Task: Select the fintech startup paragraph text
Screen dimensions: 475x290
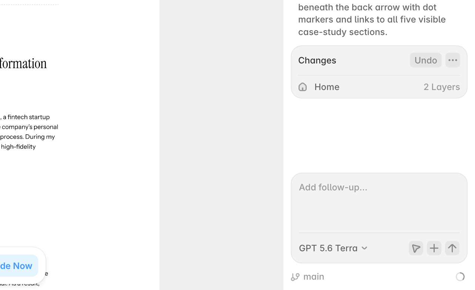Action: [29, 132]
